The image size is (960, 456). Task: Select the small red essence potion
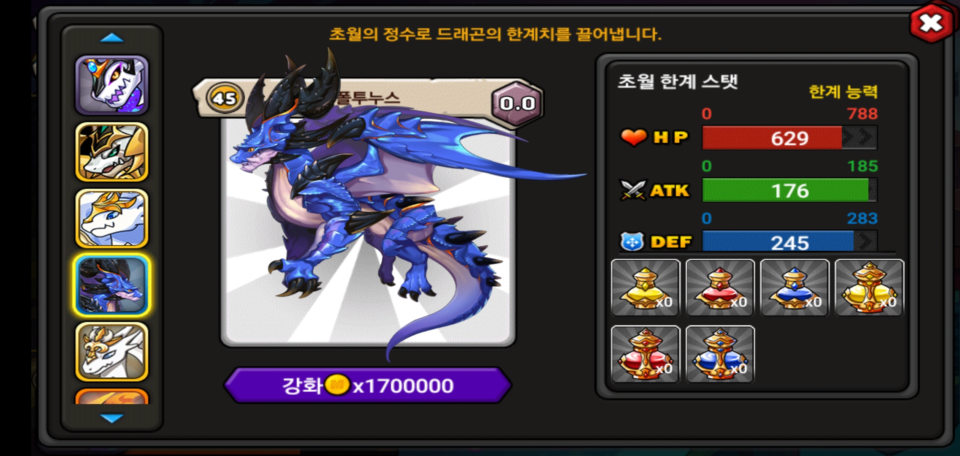point(720,288)
